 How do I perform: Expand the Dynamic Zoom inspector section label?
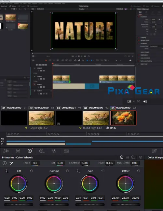click(x=145, y=40)
